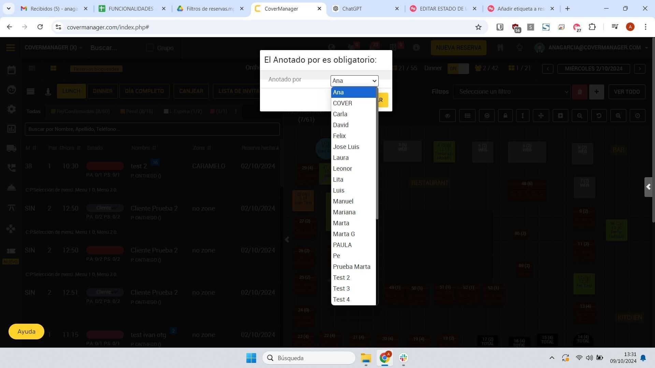Select Carla from the dropdown list
This screenshot has width=655, height=368.
point(340,114)
